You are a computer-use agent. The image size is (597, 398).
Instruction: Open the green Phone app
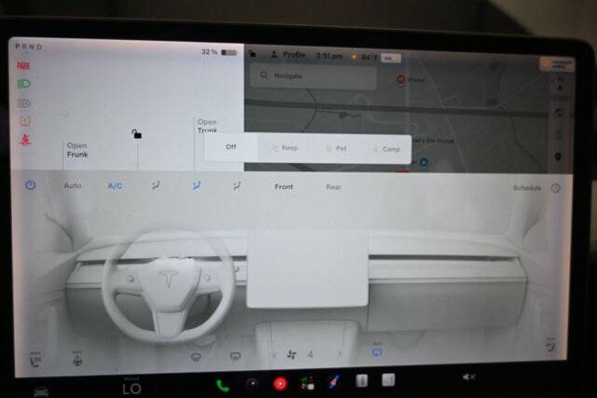222,386
